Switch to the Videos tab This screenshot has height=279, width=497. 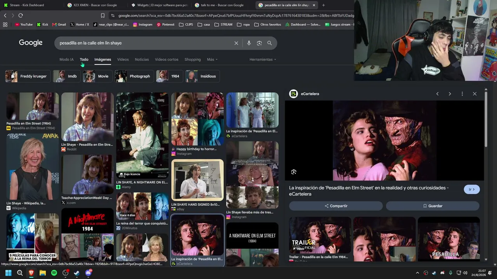tap(123, 59)
